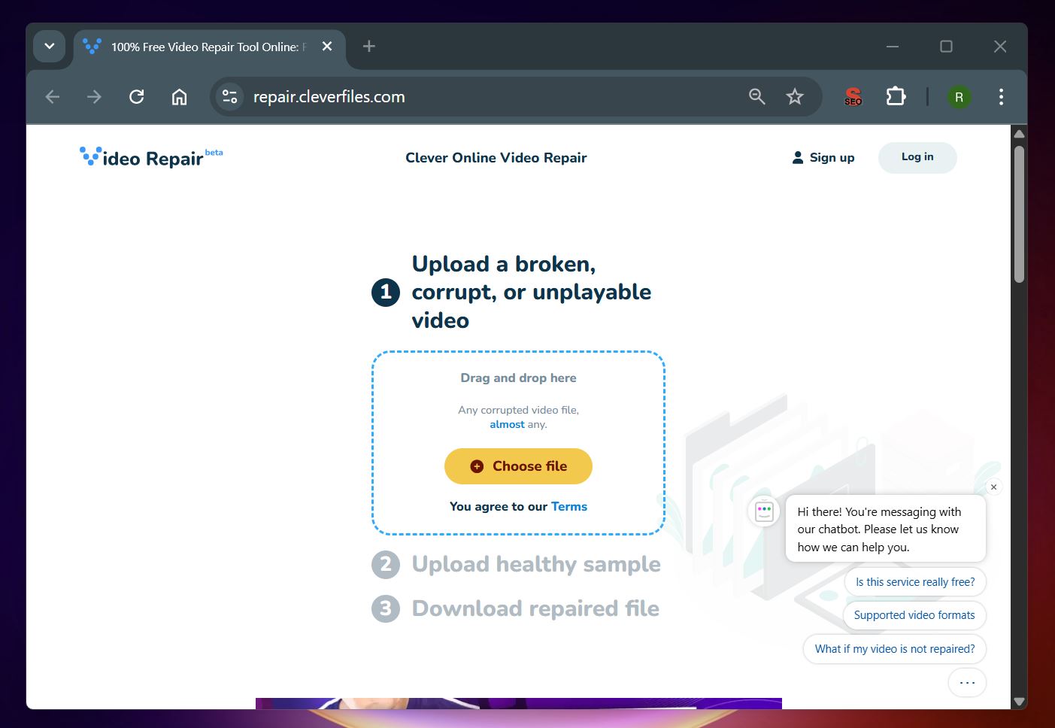Bookmark this page with the star

click(795, 97)
